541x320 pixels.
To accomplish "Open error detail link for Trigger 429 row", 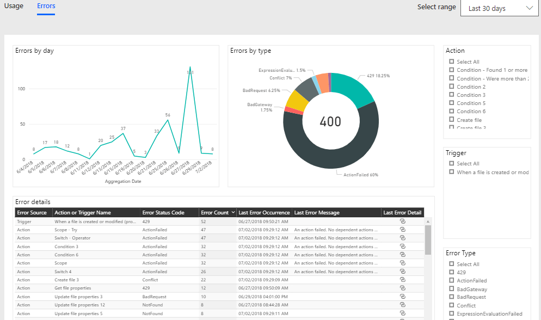I will [x=402, y=221].
